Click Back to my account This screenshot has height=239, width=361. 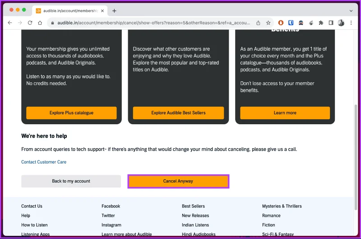[71, 181]
